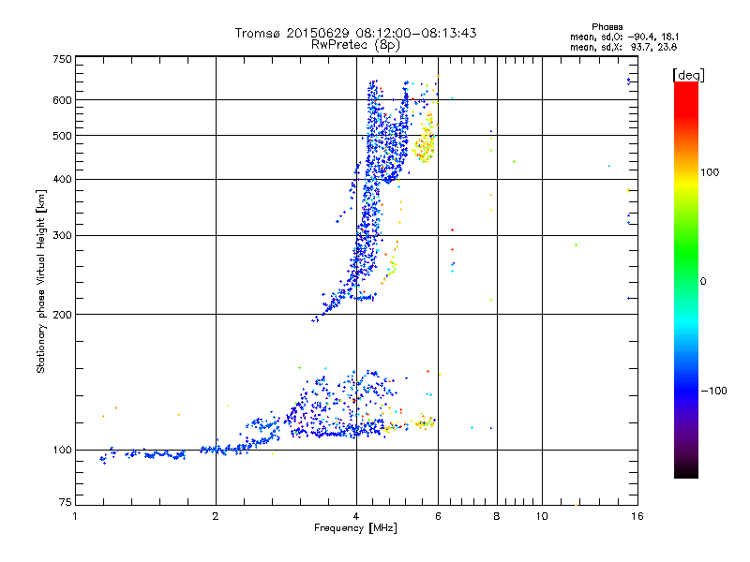Select the 'mean, sd,X: 93.7, 23.8' line

(623, 47)
